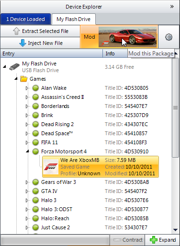Open the settings gear icon

point(169,37)
